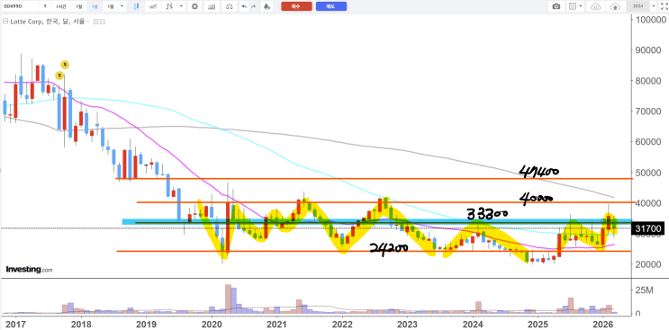This screenshot has height=330, width=669.
Task: Click the blue sell button
Action: coord(331,6)
